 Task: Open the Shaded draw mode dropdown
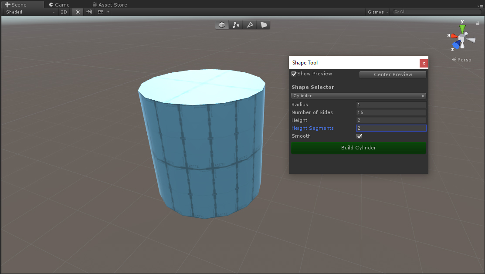(x=30, y=12)
